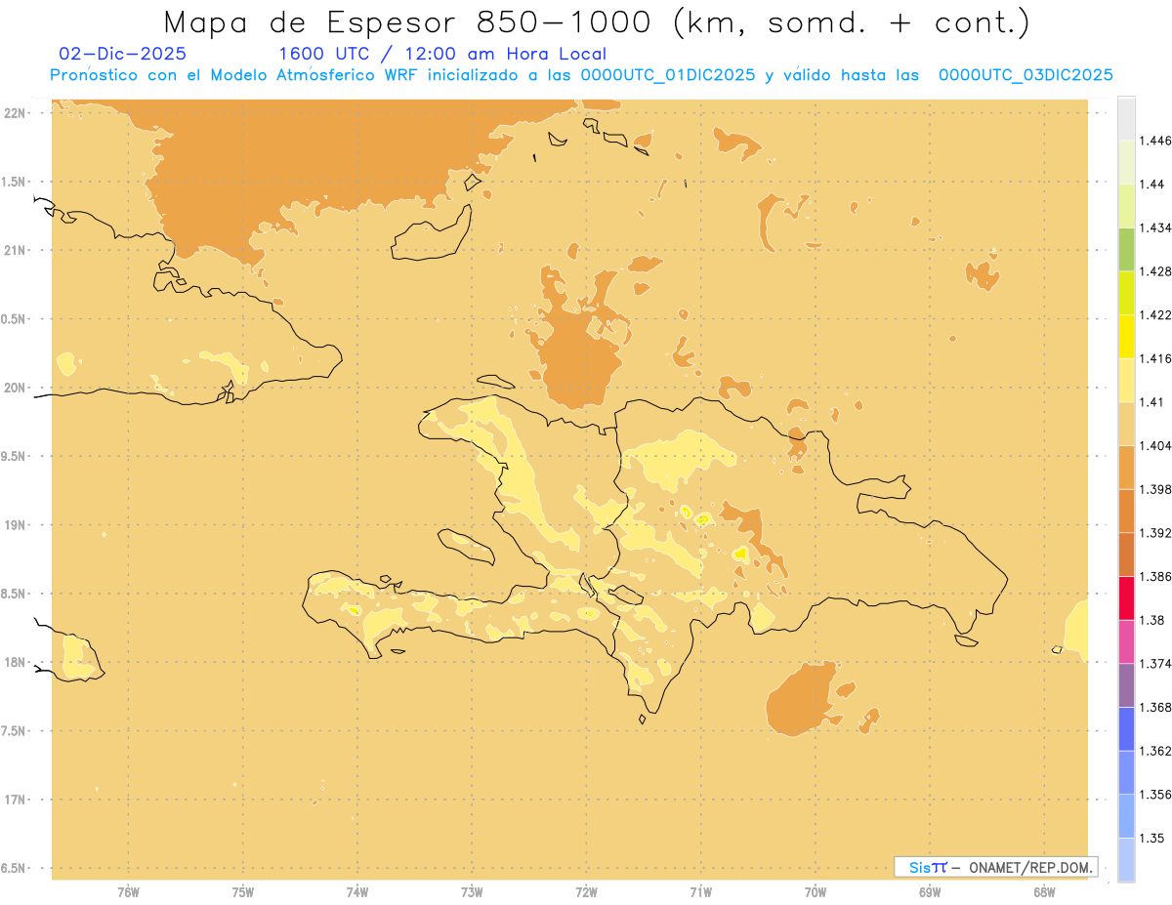Click the '73W' longitude label
This screenshot has width=1172, height=905.
pyautogui.click(x=472, y=892)
